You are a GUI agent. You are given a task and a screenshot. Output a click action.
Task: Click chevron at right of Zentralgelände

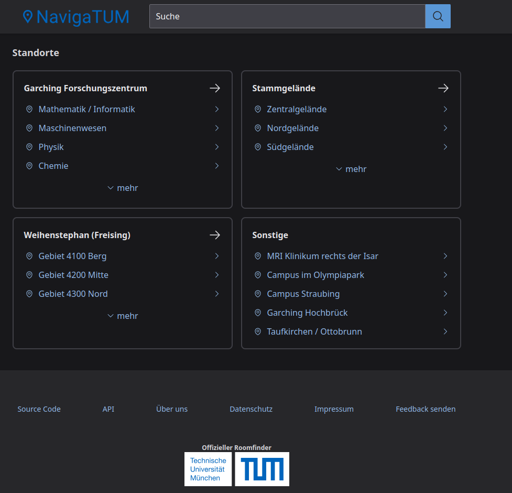pyautogui.click(x=445, y=109)
